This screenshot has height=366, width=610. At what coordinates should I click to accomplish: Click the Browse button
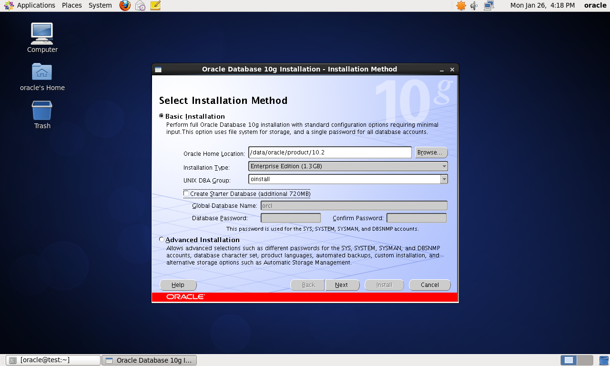point(431,152)
